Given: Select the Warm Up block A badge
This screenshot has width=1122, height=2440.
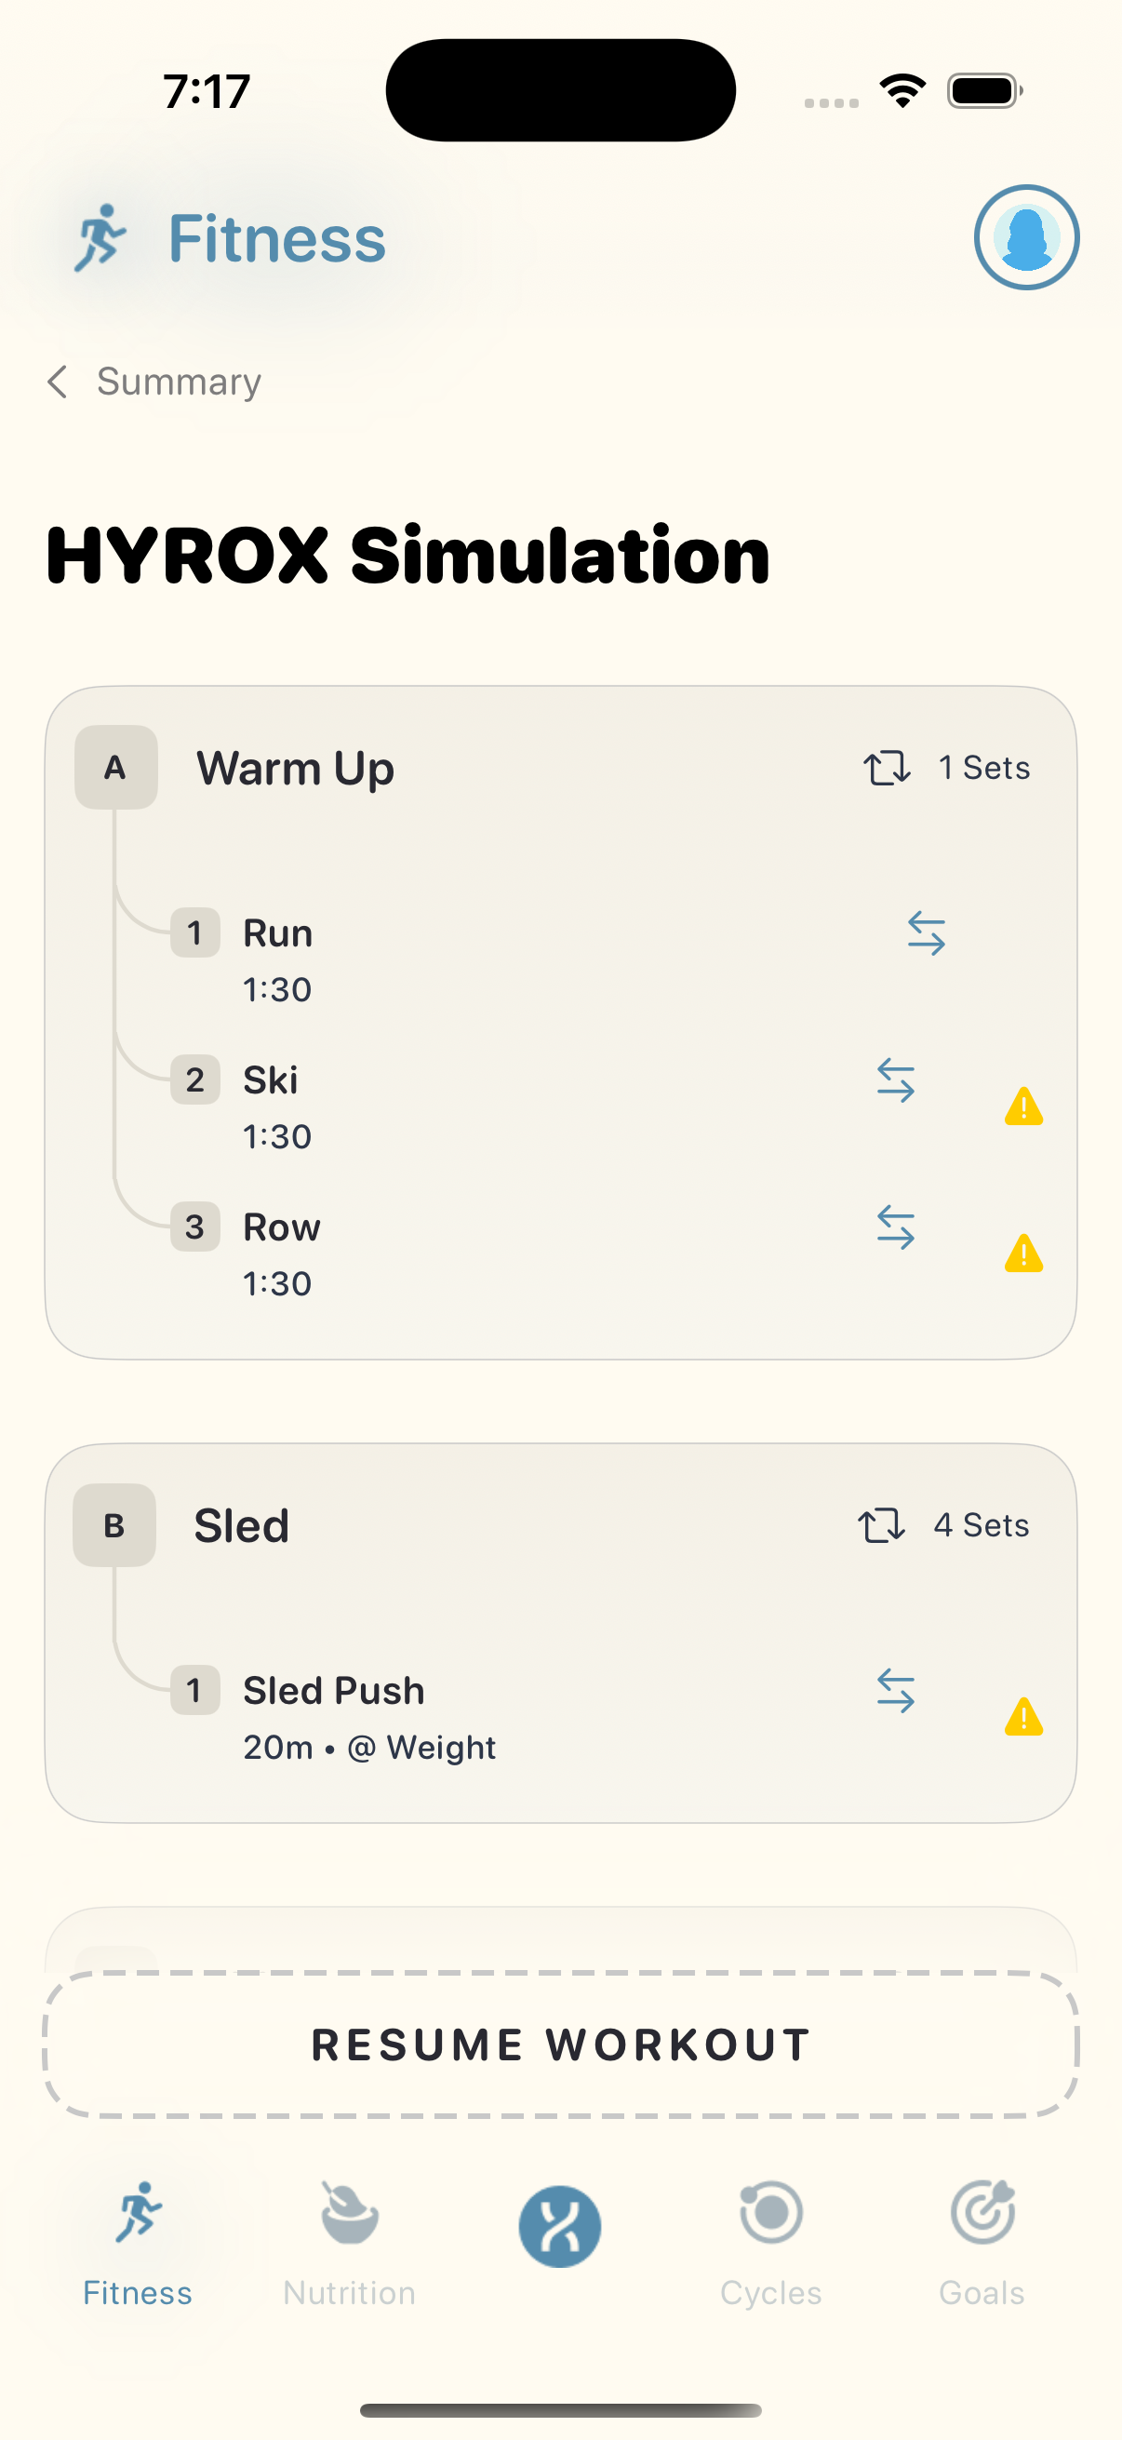Looking at the screenshot, I should 115,767.
